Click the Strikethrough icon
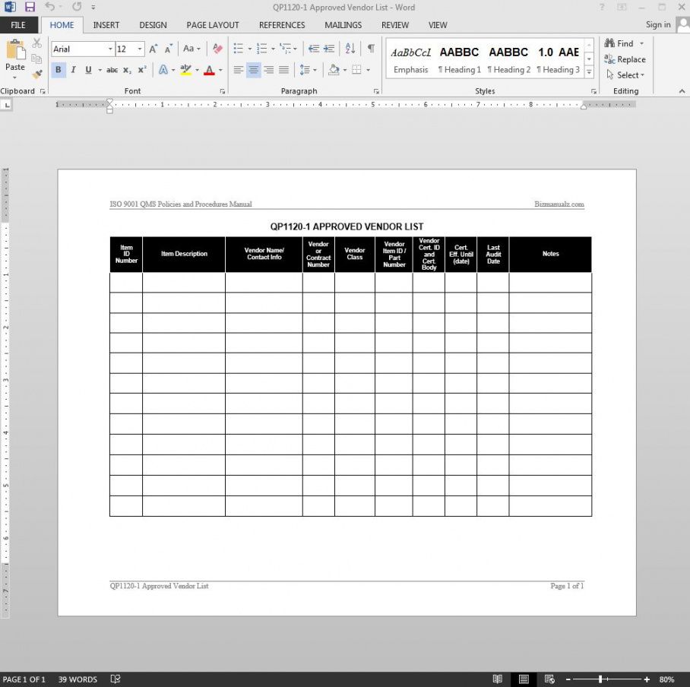The height and width of the screenshot is (687, 690). (x=112, y=70)
